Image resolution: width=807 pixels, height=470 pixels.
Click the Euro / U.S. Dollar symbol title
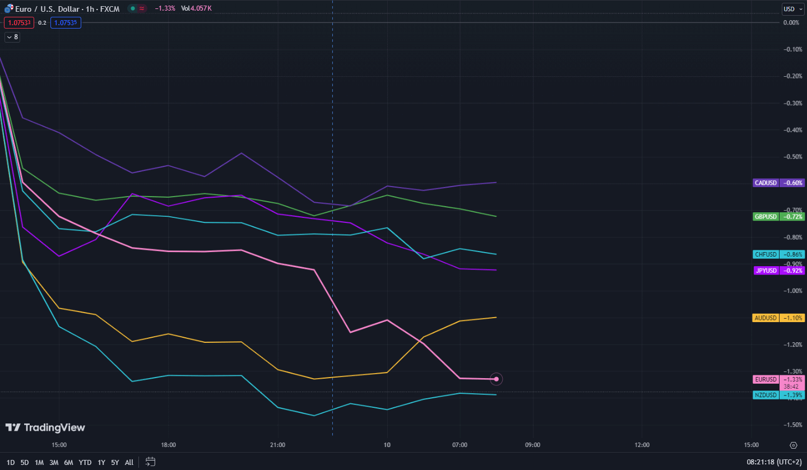47,8
